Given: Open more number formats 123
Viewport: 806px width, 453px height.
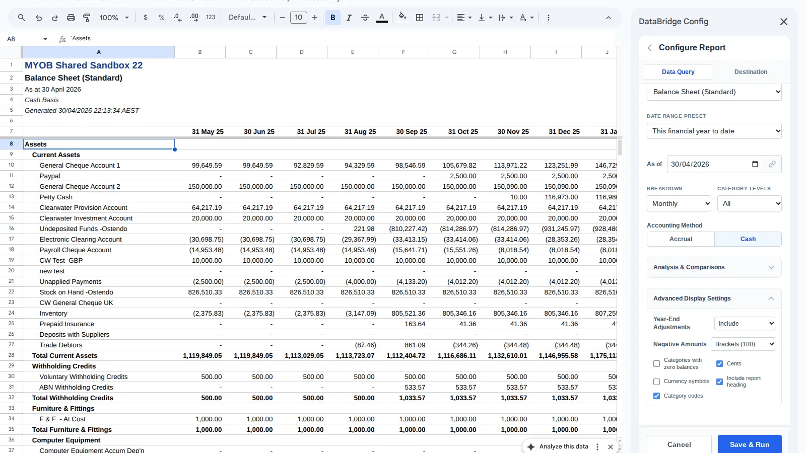Looking at the screenshot, I should 211,18.
